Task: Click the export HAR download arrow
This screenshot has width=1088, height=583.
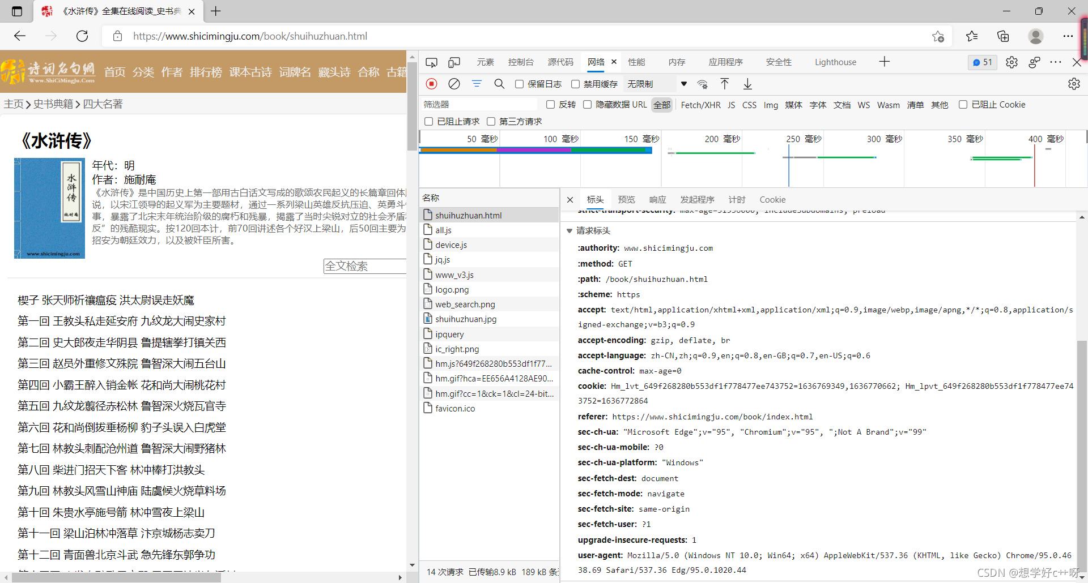Action: point(747,84)
